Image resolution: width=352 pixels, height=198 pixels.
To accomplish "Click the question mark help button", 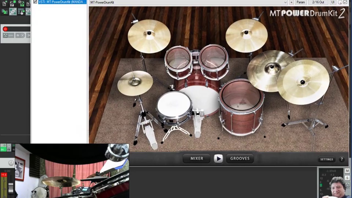I will pos(342,159).
